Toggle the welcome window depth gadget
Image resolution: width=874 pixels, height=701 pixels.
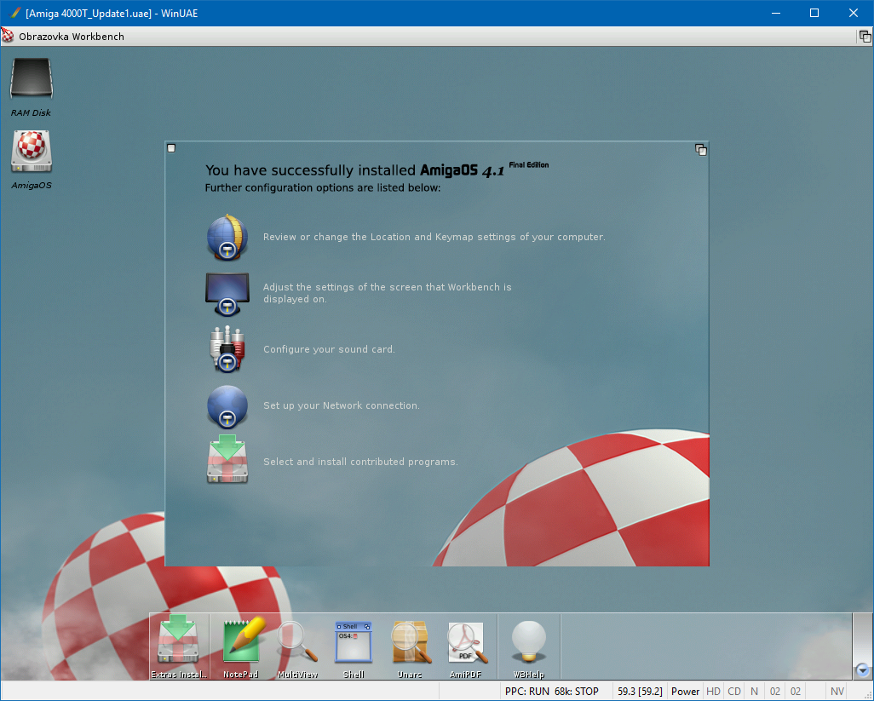(700, 149)
